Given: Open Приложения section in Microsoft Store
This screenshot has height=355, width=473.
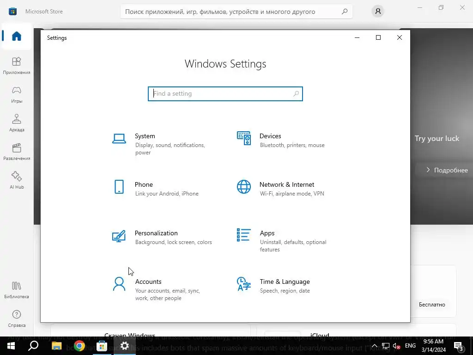Looking at the screenshot, I should (17, 66).
